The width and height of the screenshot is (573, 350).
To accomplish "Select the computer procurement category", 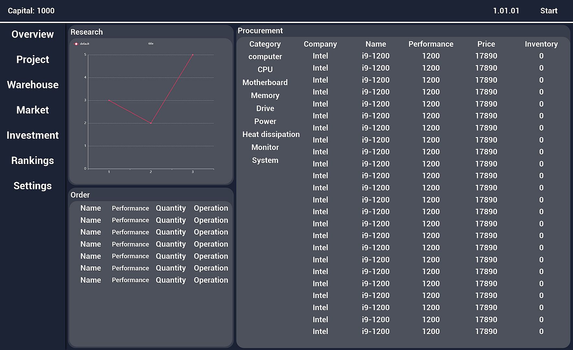I will [x=265, y=57].
